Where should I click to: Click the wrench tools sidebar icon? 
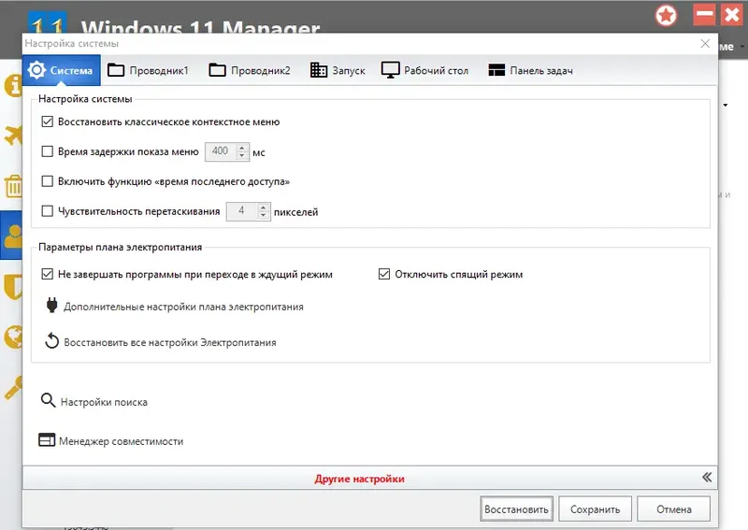(x=13, y=387)
